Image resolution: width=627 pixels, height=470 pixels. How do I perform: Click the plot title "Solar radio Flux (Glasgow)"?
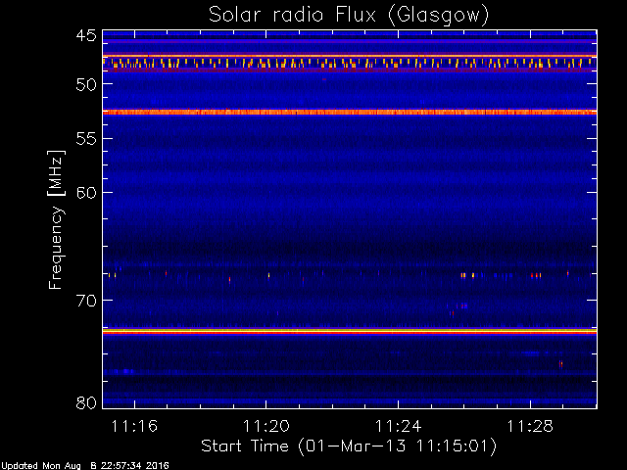pos(349,16)
